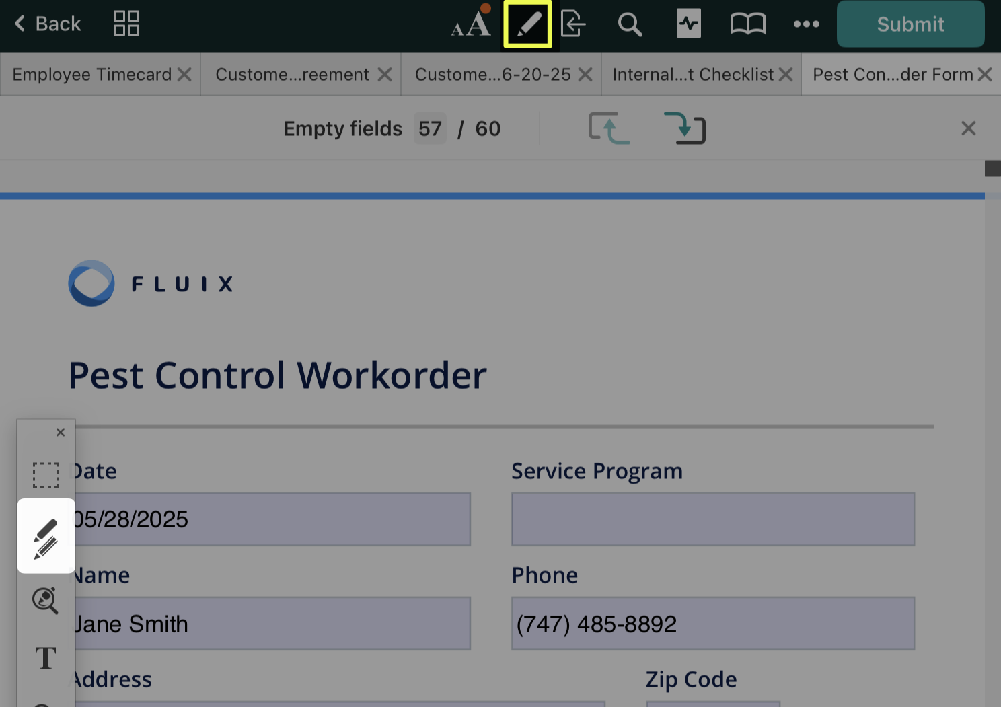Switch to Employee Timecard tab
The height and width of the screenshot is (707, 1001).
(x=92, y=75)
